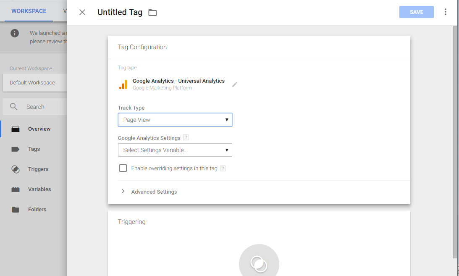Screen dimensions: 459x276
Task: Open the Default Workspace selector
Action: tap(35, 82)
